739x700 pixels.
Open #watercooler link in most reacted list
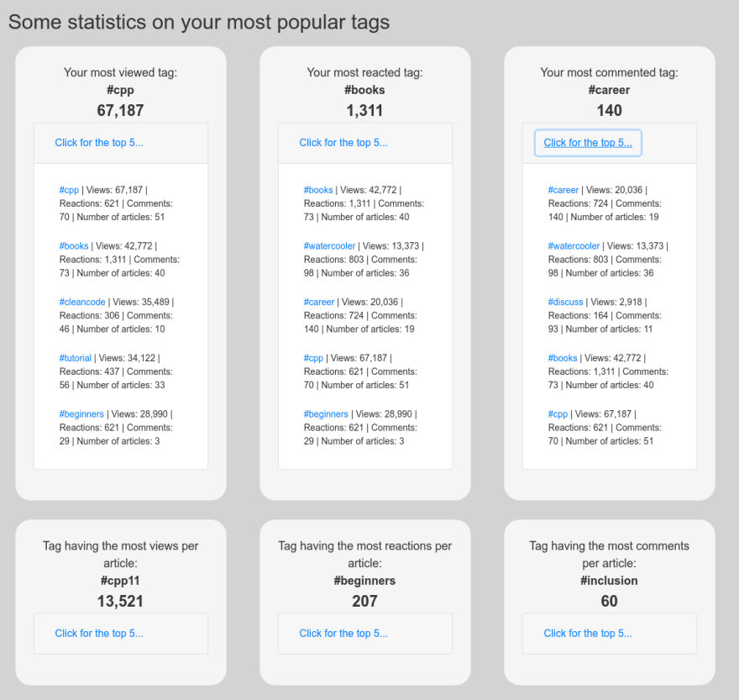click(329, 245)
